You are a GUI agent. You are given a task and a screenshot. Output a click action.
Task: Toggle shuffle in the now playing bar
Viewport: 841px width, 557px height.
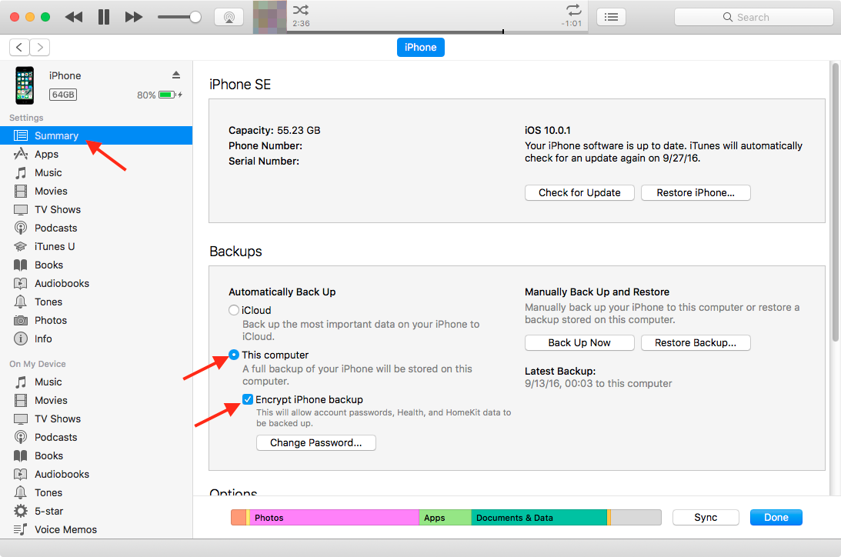(x=301, y=10)
